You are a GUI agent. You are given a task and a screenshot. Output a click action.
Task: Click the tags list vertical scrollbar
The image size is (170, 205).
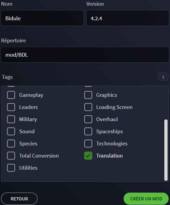[x=166, y=150]
